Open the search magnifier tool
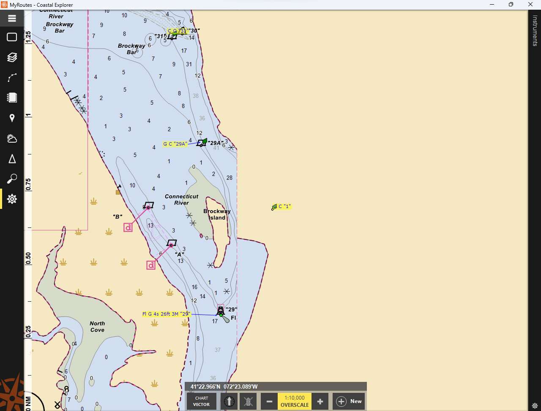This screenshot has height=411, width=541. [x=12, y=179]
